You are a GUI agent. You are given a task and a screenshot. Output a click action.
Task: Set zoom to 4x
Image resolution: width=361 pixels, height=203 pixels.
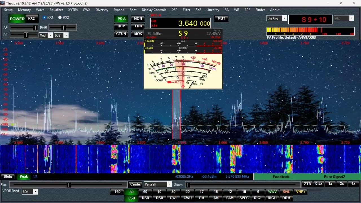click(x=353, y=184)
